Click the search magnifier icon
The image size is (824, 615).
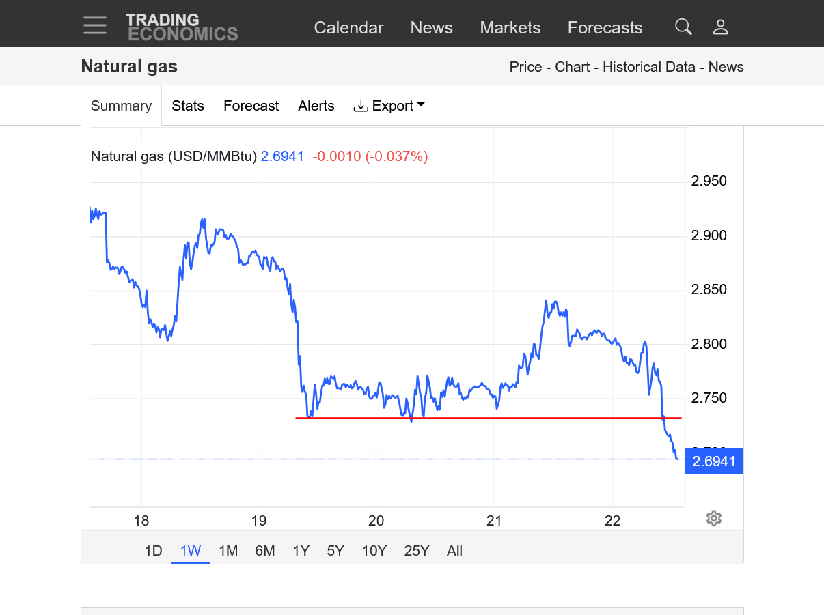click(x=683, y=27)
